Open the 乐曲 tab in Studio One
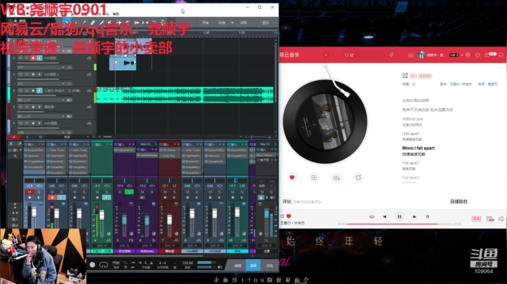Screen dimensions: 507x284 [x=222, y=22]
